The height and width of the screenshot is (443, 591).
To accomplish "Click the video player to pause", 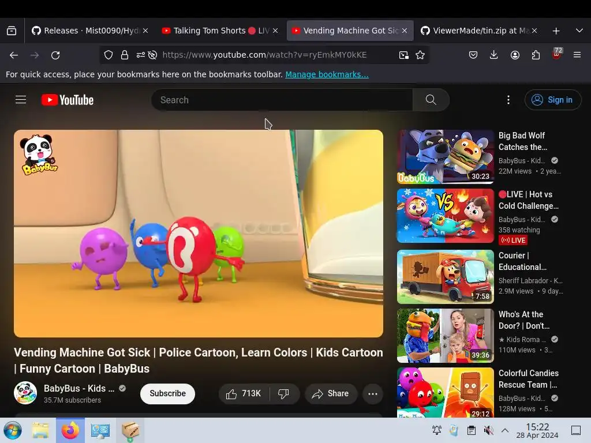I will point(199,234).
